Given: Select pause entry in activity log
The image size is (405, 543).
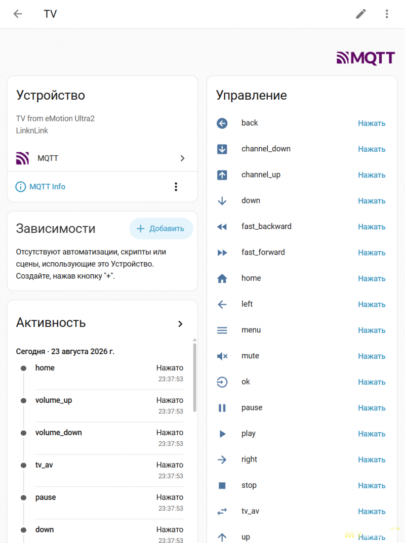Looking at the screenshot, I should (x=103, y=503).
